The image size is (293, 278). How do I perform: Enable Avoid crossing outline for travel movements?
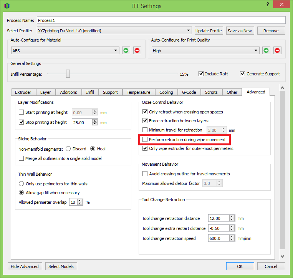145,174
